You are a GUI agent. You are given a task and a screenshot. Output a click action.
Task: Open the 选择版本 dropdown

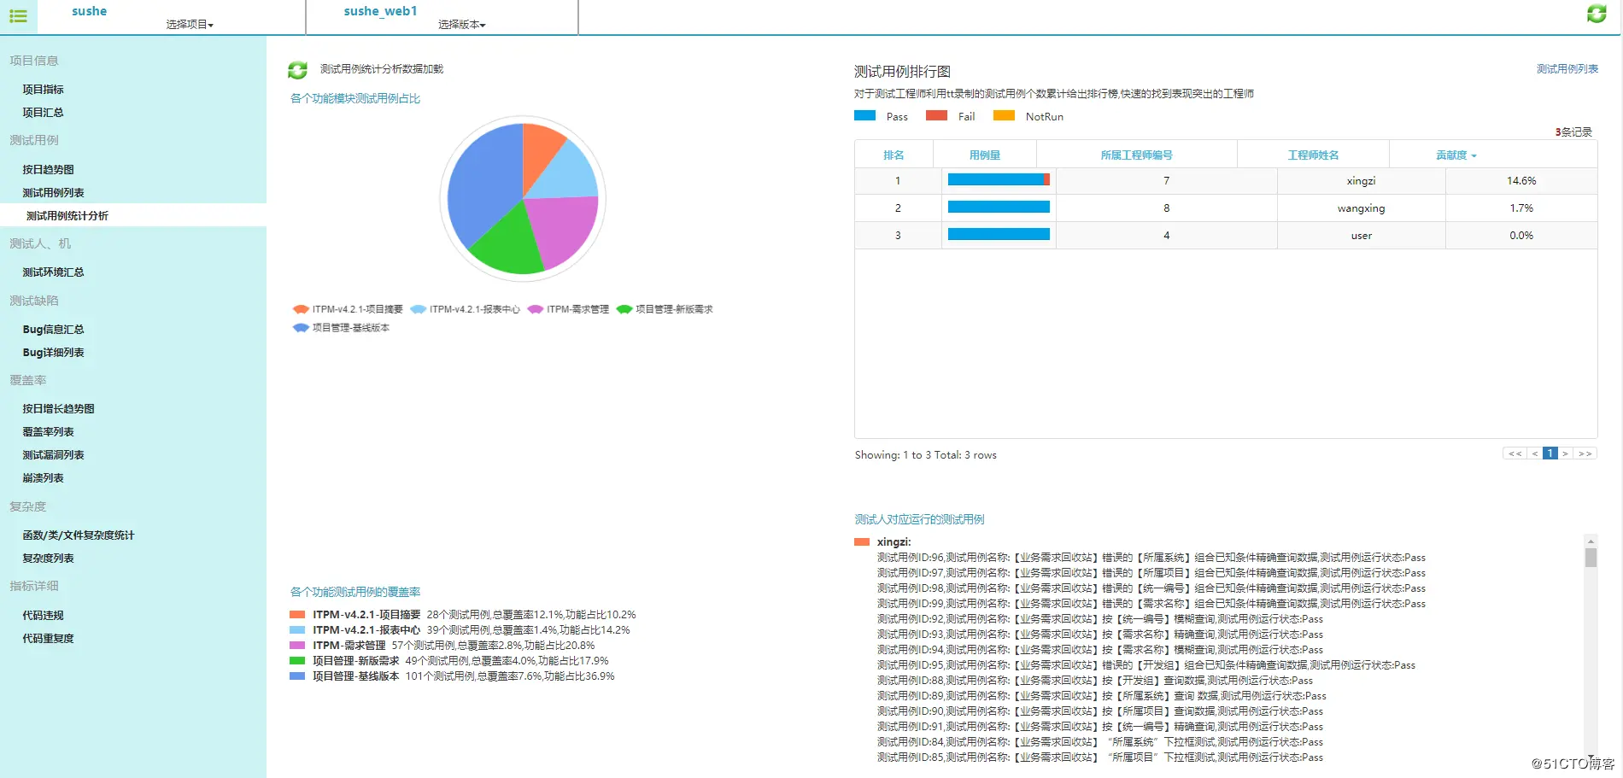(x=462, y=25)
